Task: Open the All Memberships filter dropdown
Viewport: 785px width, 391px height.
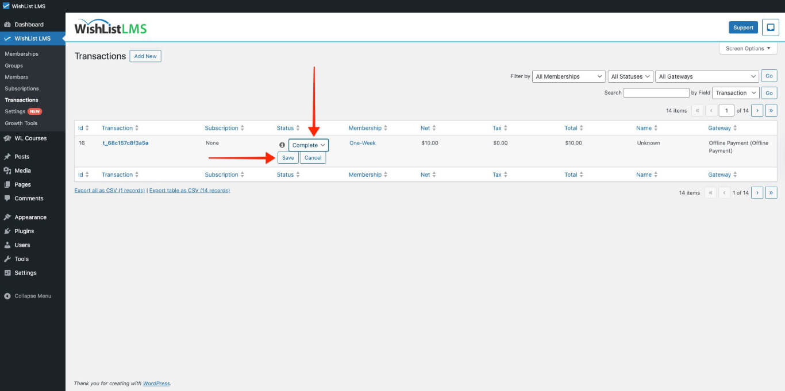Action: [x=568, y=76]
